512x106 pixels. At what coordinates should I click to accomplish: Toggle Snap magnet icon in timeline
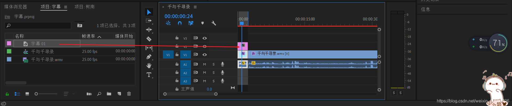coord(180,23)
